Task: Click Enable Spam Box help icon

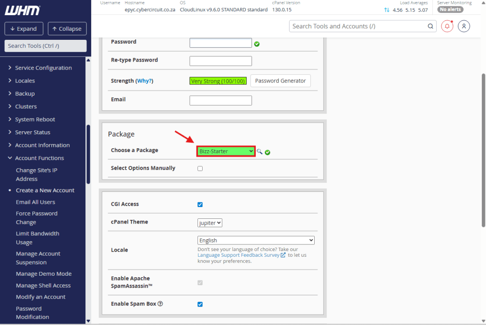Action: [x=160, y=304]
